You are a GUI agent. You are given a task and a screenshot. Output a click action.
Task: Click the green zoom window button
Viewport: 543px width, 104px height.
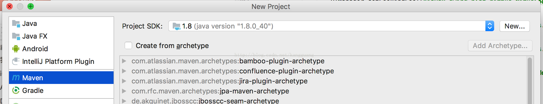click(x=31, y=6)
